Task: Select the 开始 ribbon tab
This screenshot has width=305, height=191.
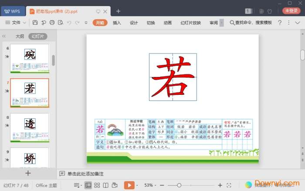Action: pyautogui.click(x=100, y=23)
